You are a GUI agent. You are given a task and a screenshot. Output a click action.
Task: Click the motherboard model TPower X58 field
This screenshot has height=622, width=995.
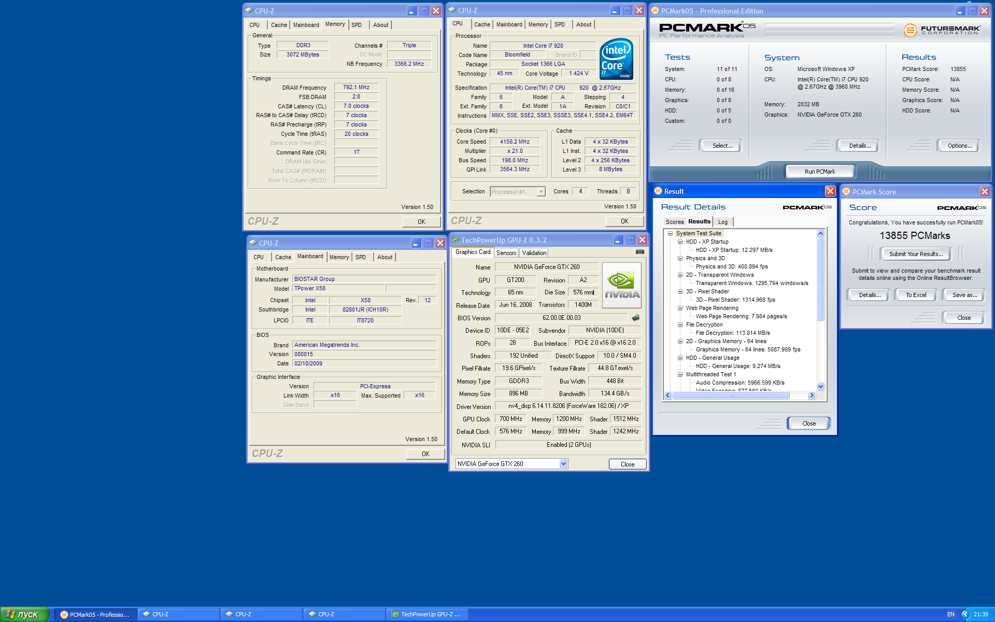[x=338, y=288]
